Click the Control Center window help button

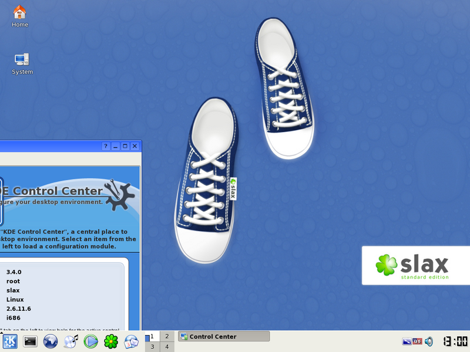coord(106,146)
